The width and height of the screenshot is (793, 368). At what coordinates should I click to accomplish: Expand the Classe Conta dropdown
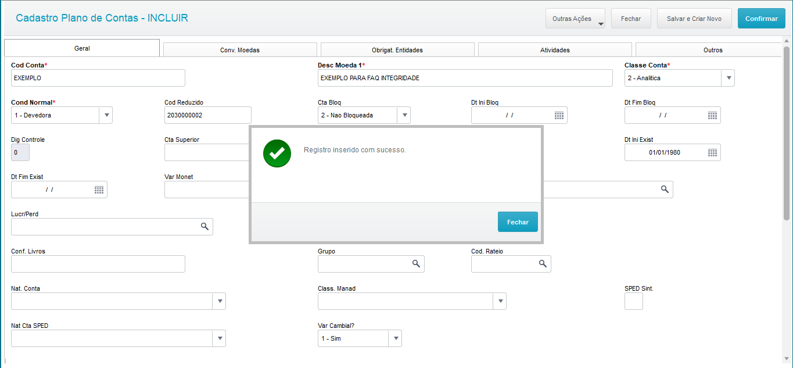(x=728, y=78)
